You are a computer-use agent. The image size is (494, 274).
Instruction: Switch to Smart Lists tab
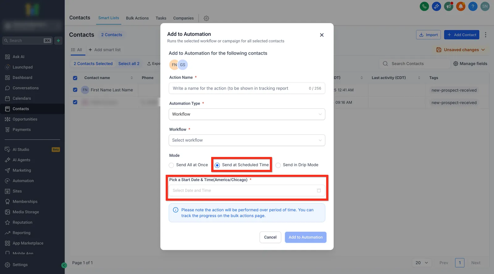(x=109, y=18)
